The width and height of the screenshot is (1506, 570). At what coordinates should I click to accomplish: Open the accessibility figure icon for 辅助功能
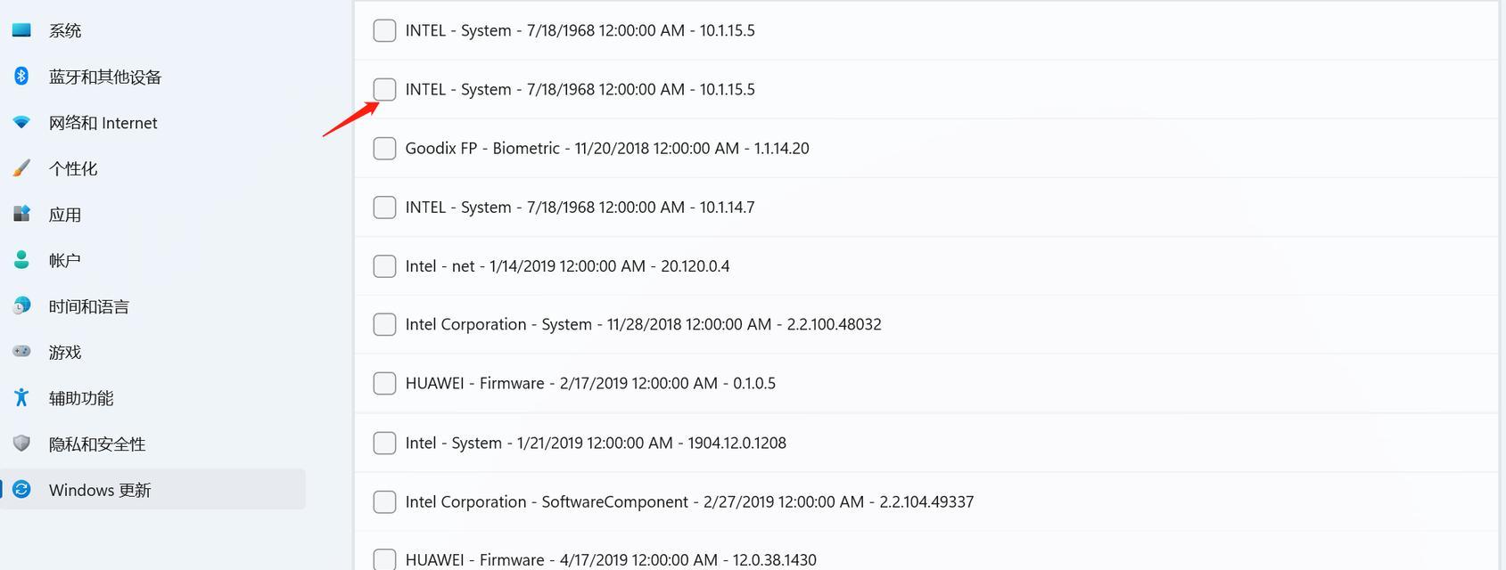coord(21,397)
